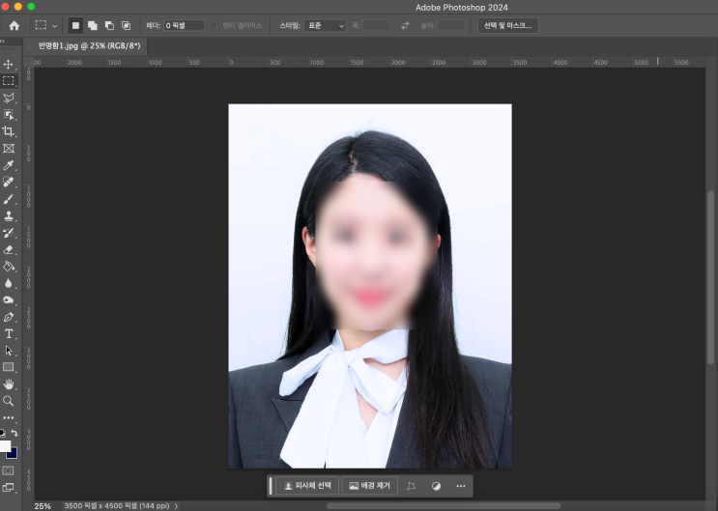The image size is (718, 511).
Task: Swap width and height values
Action: 405,26
